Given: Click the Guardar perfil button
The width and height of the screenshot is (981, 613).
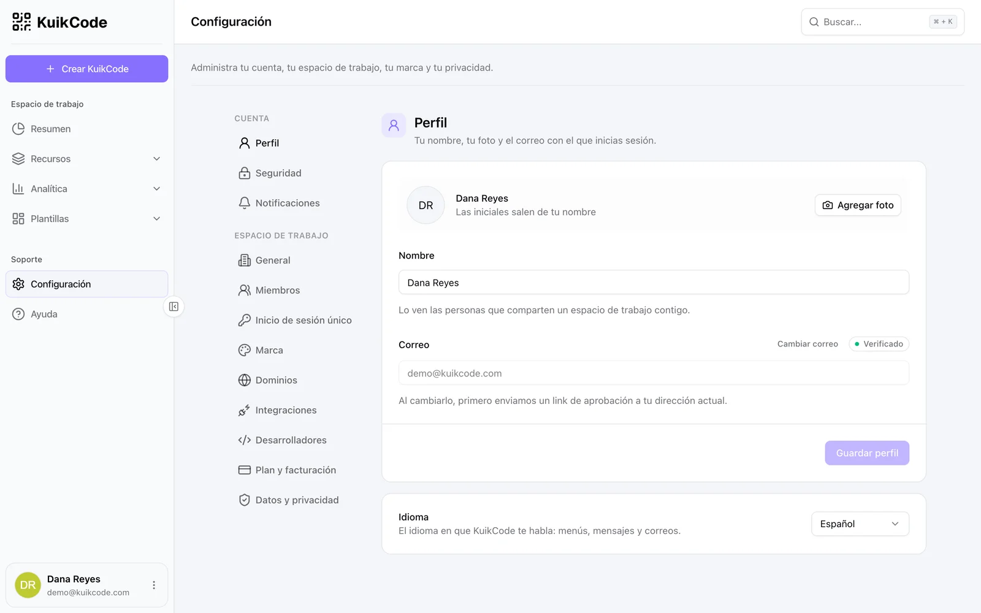Looking at the screenshot, I should [x=867, y=453].
